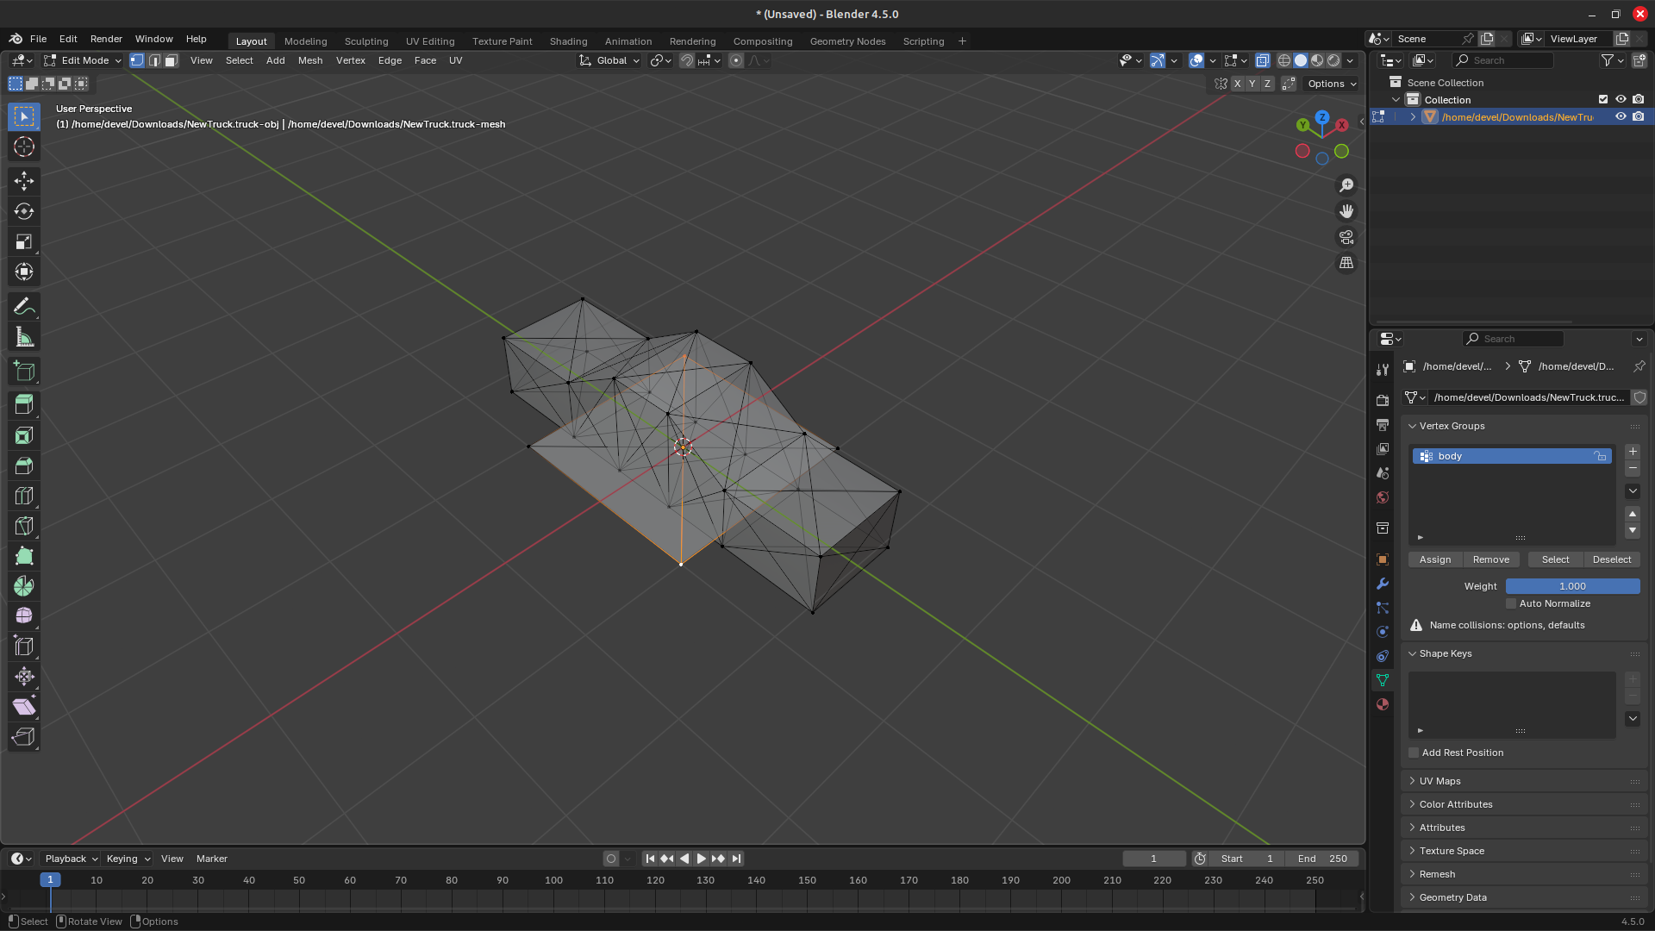Select the Spin tool

(24, 586)
